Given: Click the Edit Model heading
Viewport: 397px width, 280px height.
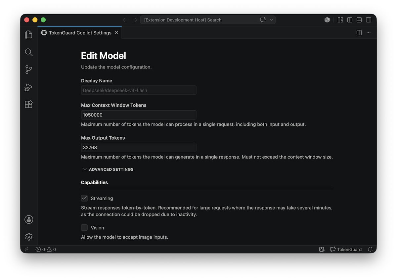Looking at the screenshot, I should pos(104,56).
